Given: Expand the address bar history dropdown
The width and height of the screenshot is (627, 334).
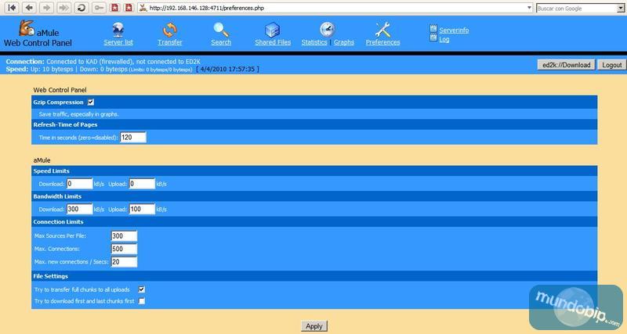Looking at the screenshot, I should [530, 8].
